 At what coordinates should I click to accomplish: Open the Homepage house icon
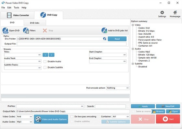pyautogui.click(x=175, y=12)
